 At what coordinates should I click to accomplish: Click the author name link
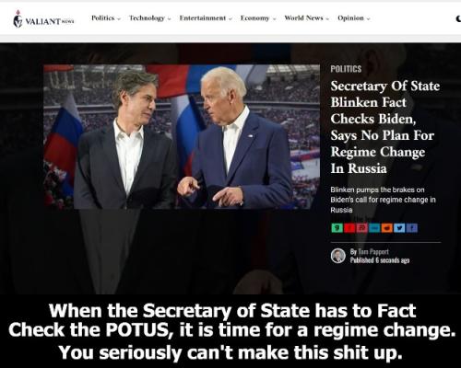click(373, 252)
